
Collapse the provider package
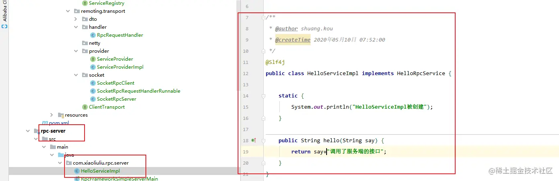click(x=76, y=51)
